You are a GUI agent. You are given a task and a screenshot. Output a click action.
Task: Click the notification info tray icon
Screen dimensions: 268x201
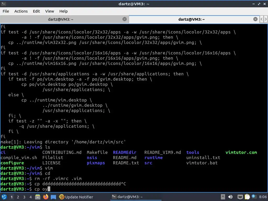pos(253,196)
